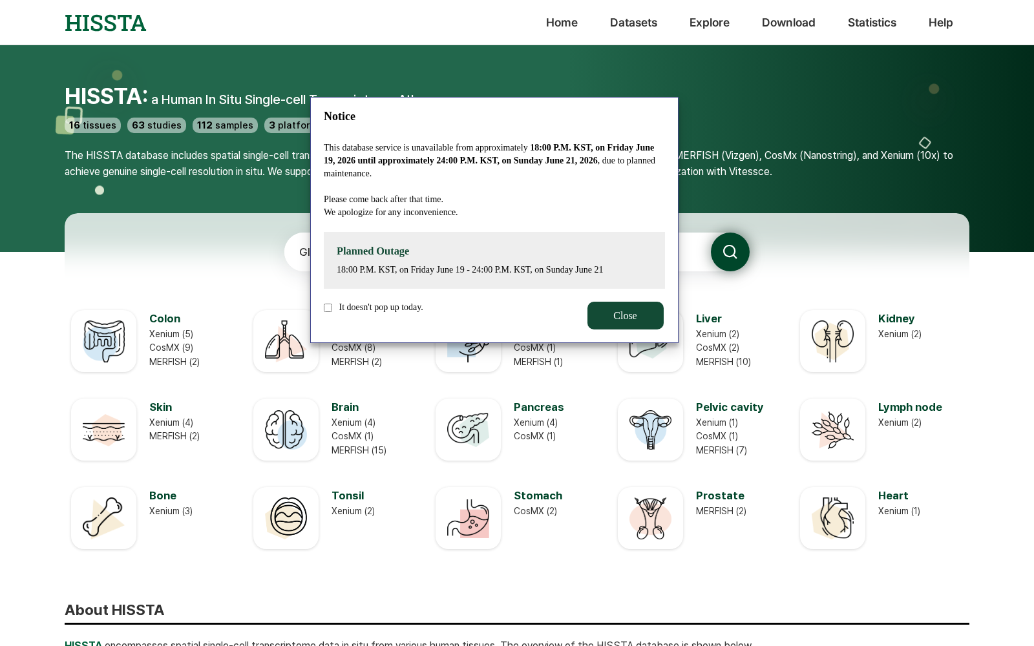Viewport: 1034px width, 646px height.
Task: Tick the "It doesn't pop up today" checkbox
Action: point(328,308)
